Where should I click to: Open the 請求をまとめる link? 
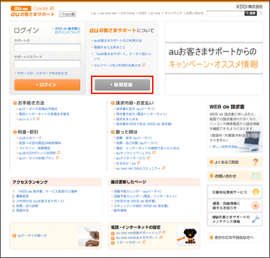[127, 119]
